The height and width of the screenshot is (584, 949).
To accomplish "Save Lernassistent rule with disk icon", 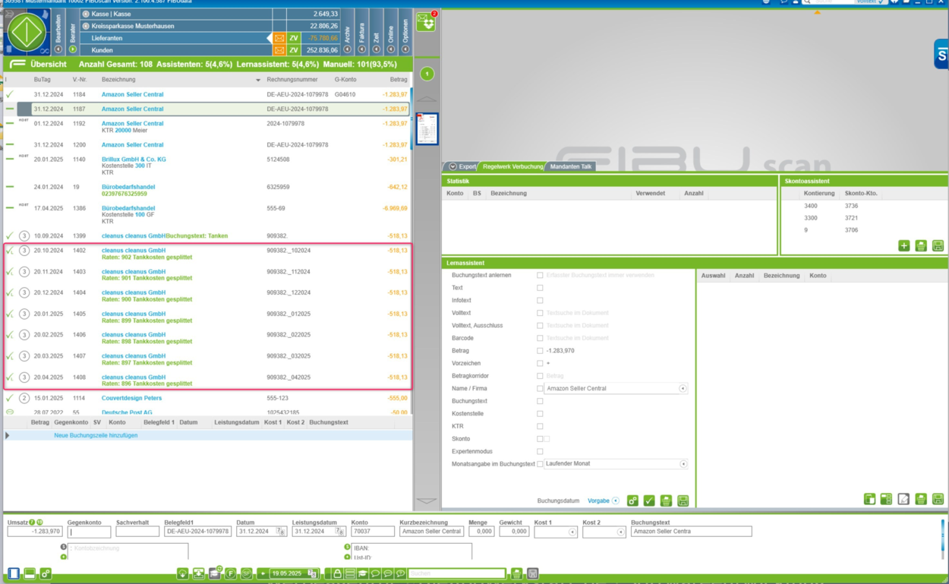I will [683, 500].
